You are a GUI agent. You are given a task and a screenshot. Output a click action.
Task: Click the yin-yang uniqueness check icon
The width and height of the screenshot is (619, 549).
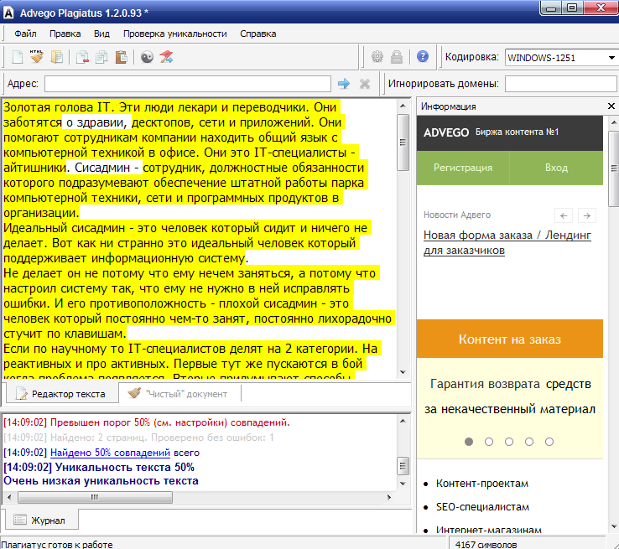[147, 57]
